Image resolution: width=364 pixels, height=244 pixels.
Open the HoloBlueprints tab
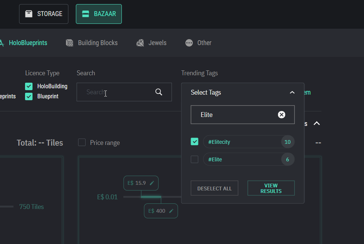[x=28, y=43]
